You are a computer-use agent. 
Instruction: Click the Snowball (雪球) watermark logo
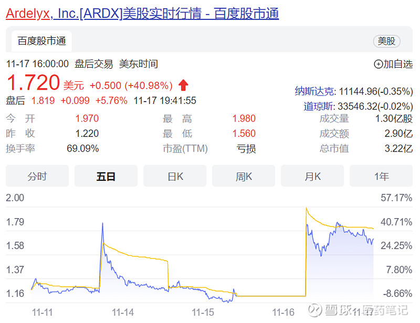(314, 310)
